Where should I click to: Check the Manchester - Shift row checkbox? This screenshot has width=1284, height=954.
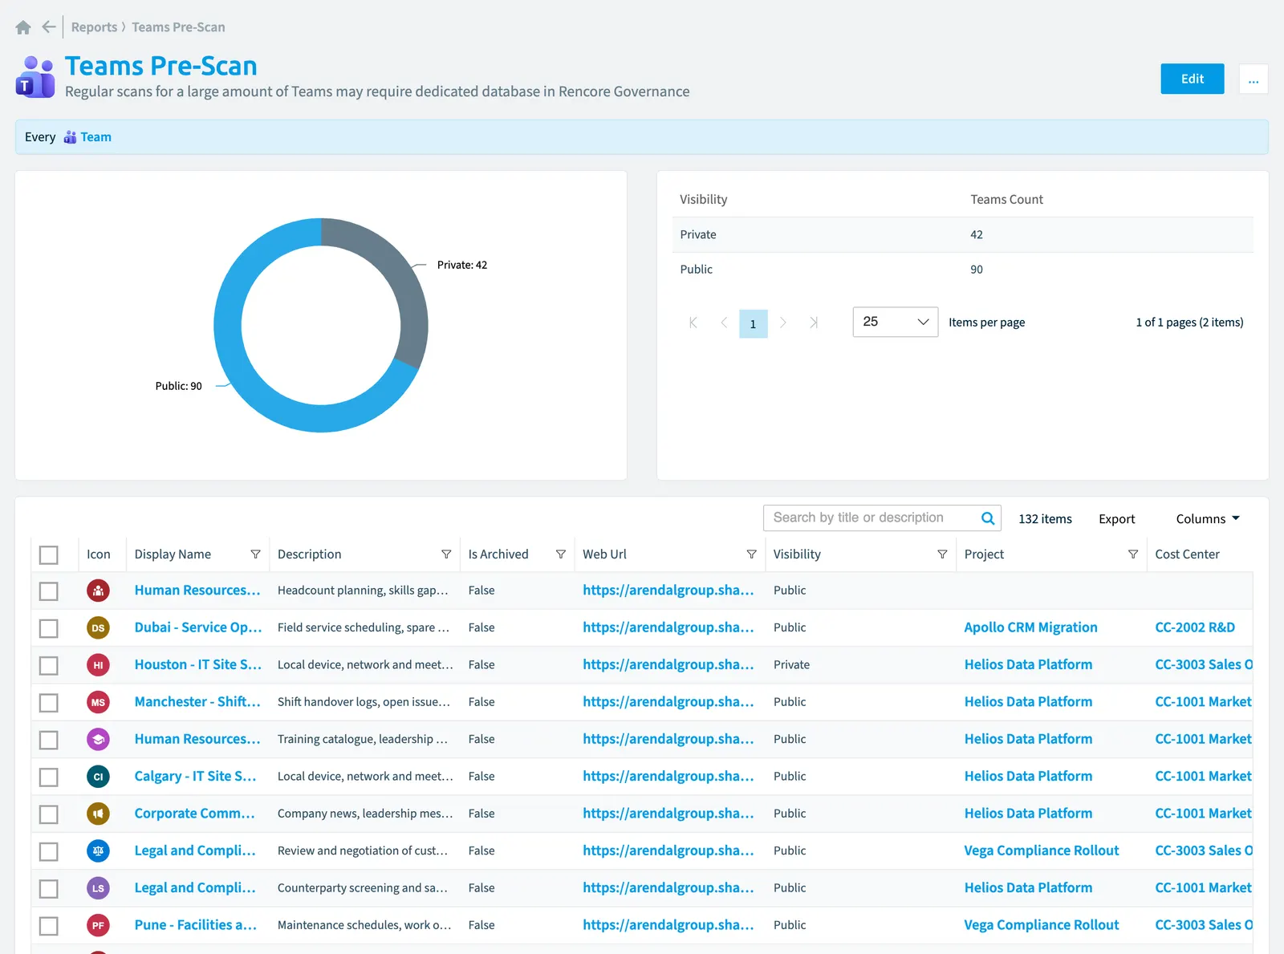pos(49,703)
